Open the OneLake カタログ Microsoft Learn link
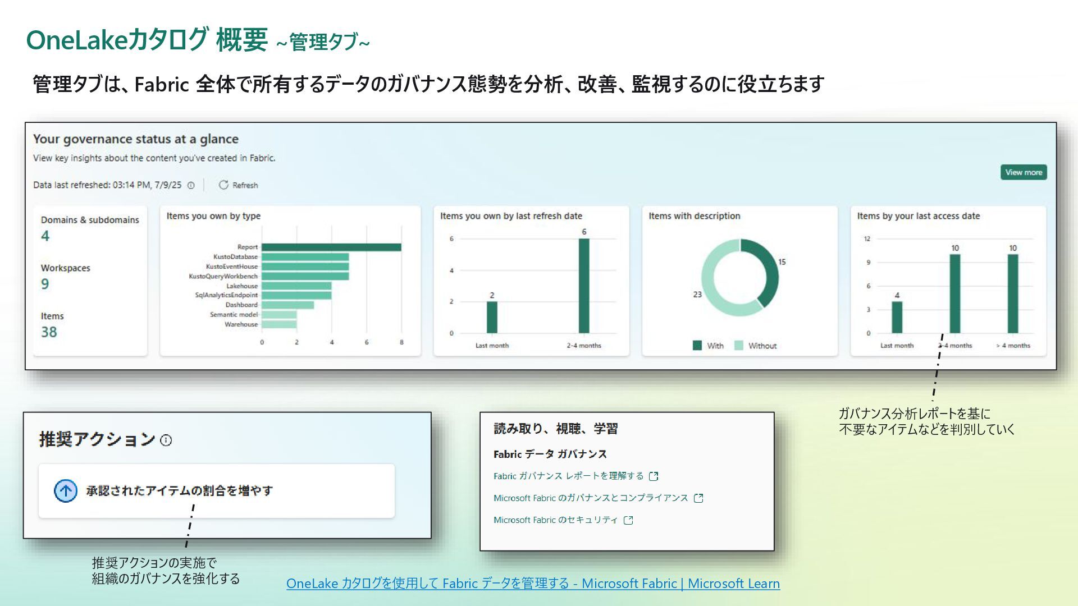Image resolution: width=1078 pixels, height=606 pixels. click(532, 584)
